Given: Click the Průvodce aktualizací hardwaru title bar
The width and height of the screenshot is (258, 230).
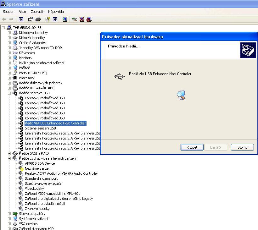Looking at the screenshot, I should click(x=179, y=37).
